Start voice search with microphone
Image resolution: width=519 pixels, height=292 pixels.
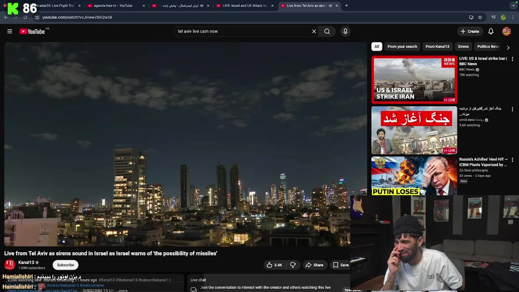345,31
